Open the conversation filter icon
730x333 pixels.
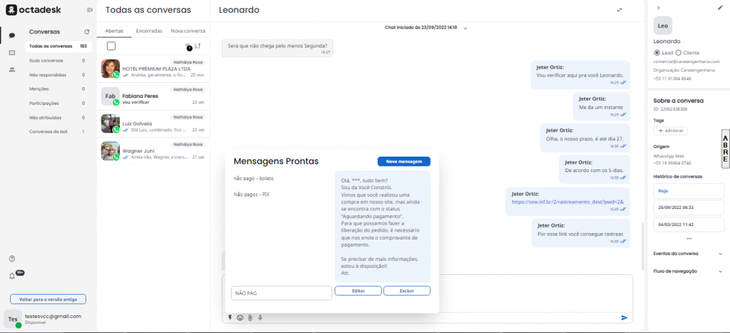188,46
